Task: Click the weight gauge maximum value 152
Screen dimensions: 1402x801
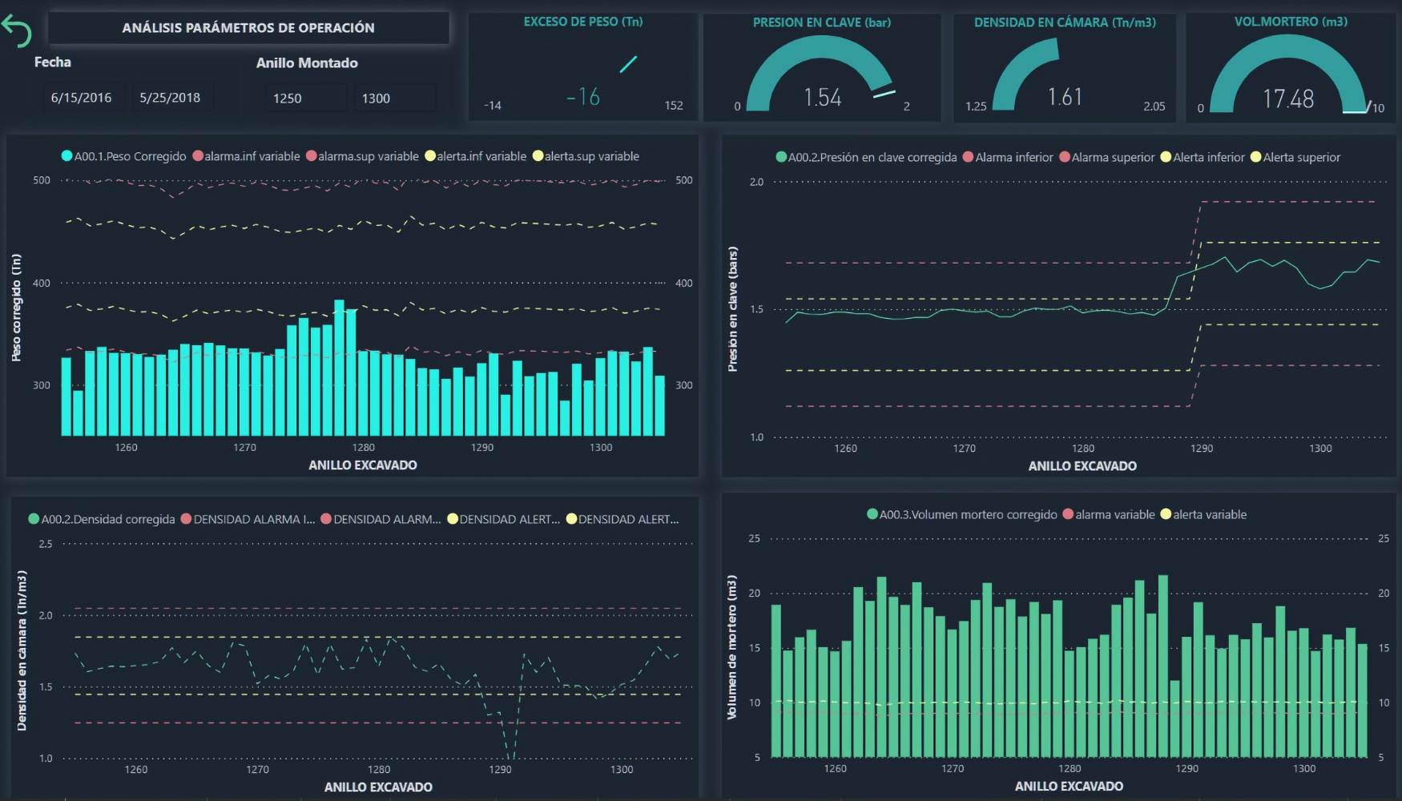Action: 674,106
